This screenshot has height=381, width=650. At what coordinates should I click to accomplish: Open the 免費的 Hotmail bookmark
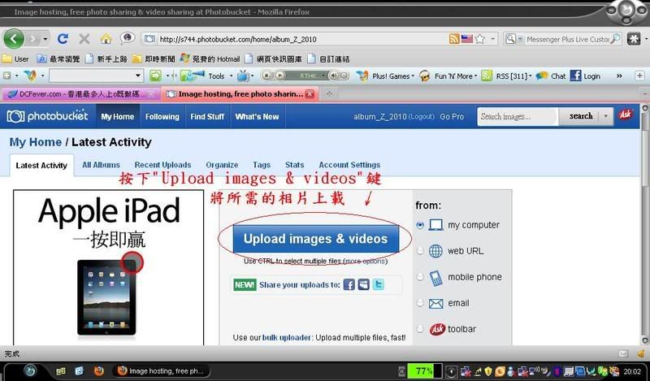(x=210, y=58)
